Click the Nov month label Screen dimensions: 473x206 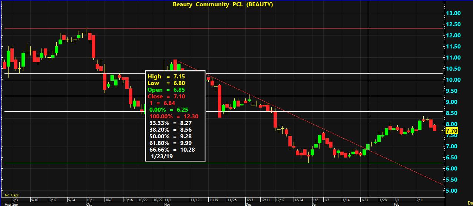pyautogui.click(x=167, y=204)
